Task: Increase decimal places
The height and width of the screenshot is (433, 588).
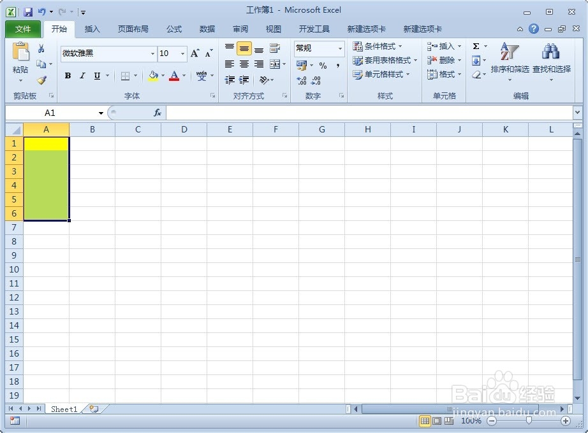Action: [302, 80]
